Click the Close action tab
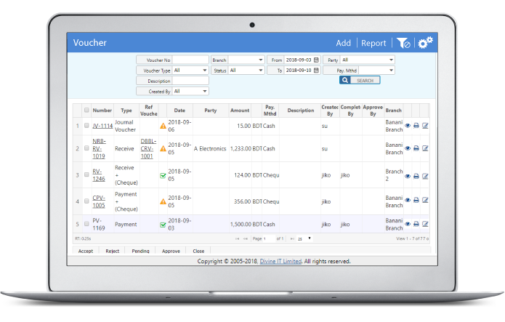The height and width of the screenshot is (322, 505). coord(198,251)
